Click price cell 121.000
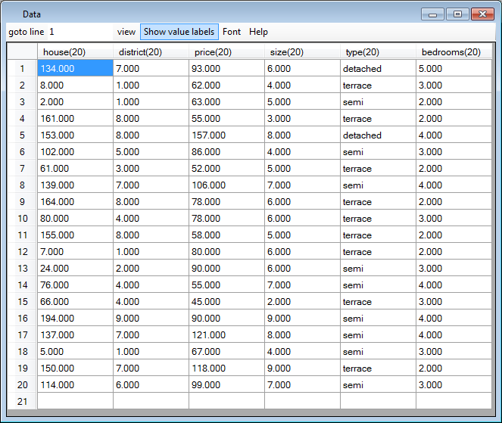 coord(226,334)
